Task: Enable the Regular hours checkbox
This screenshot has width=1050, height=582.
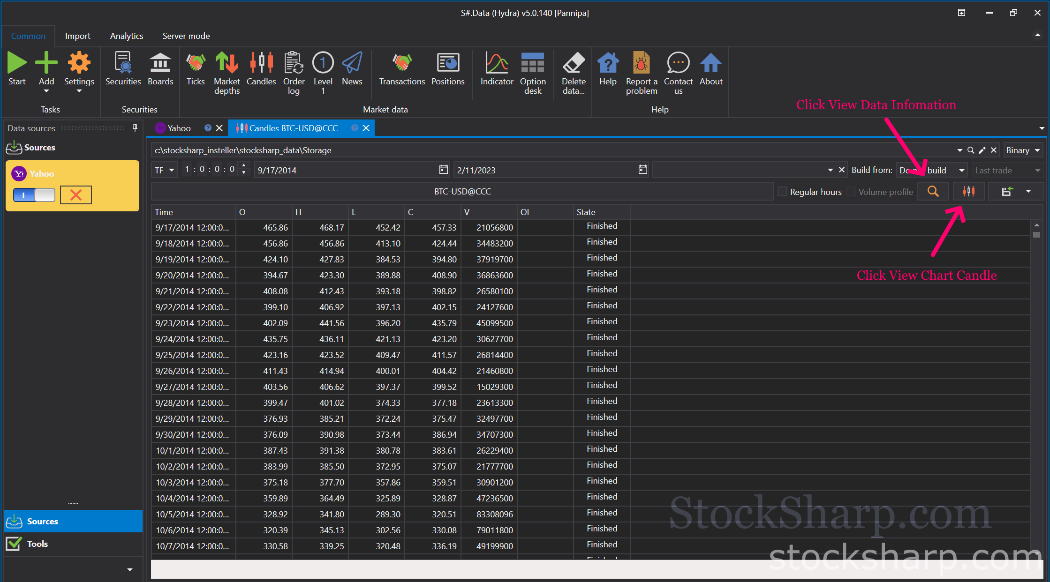Action: (x=782, y=192)
